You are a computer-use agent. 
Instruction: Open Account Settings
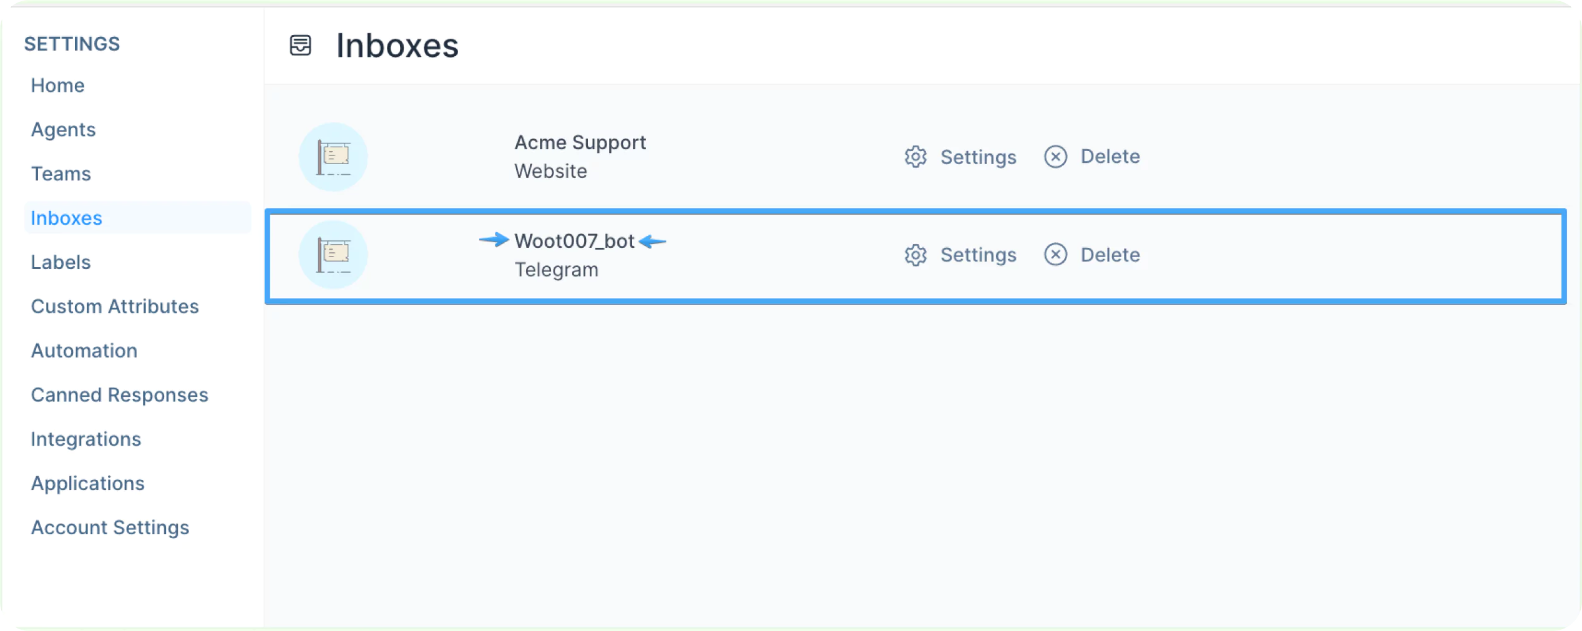110,528
